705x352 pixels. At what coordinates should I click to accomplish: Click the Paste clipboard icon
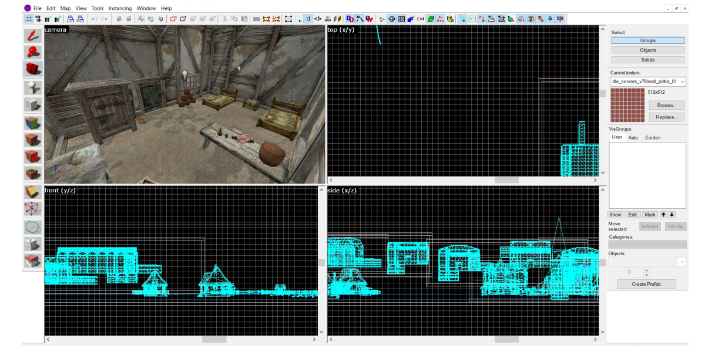click(244, 19)
